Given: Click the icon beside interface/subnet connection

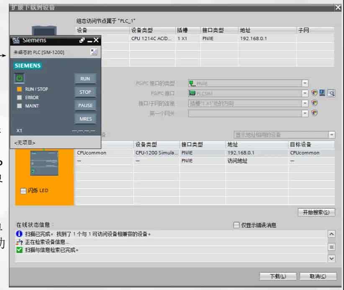Looking at the screenshot, I should 314,103.
